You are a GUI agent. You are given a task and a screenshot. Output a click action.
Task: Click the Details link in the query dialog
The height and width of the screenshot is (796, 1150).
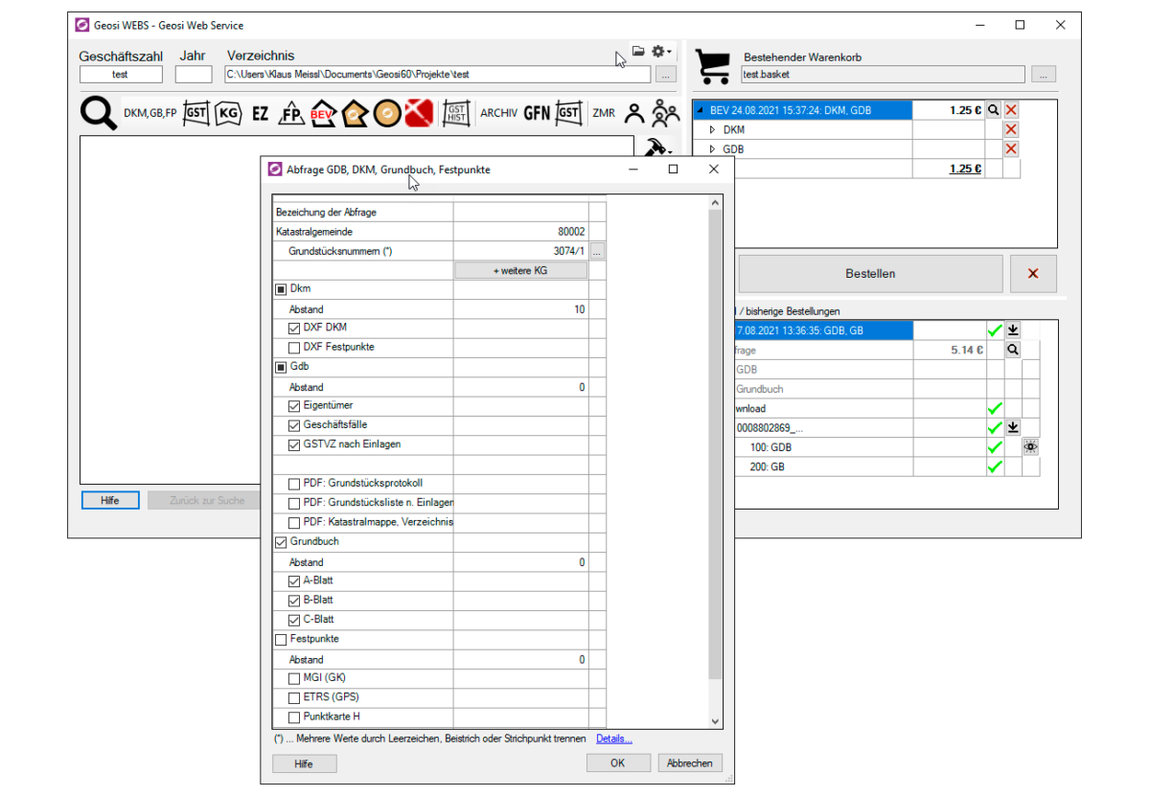click(613, 739)
